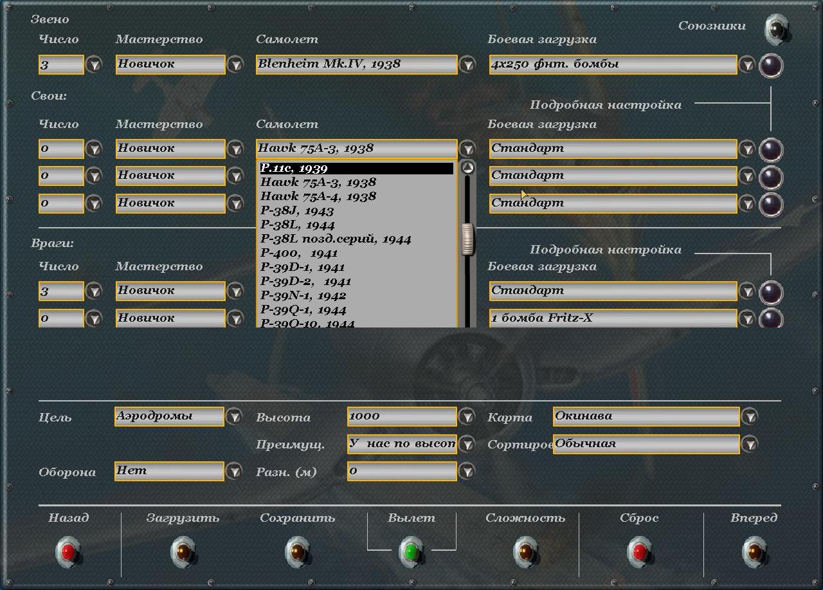Viewport: 823px width, 590px height.
Task: Select P-39N-1, 1942 from the list
Action: coord(357,296)
